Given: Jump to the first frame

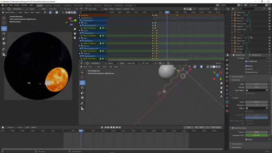Looking at the screenshot, I should pos(105,127).
